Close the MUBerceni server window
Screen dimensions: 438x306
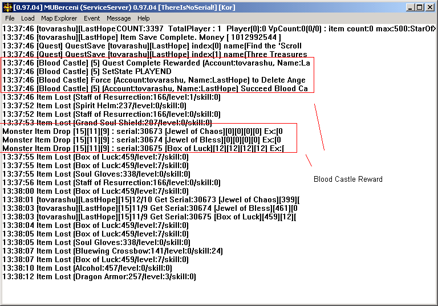click(430, 7)
